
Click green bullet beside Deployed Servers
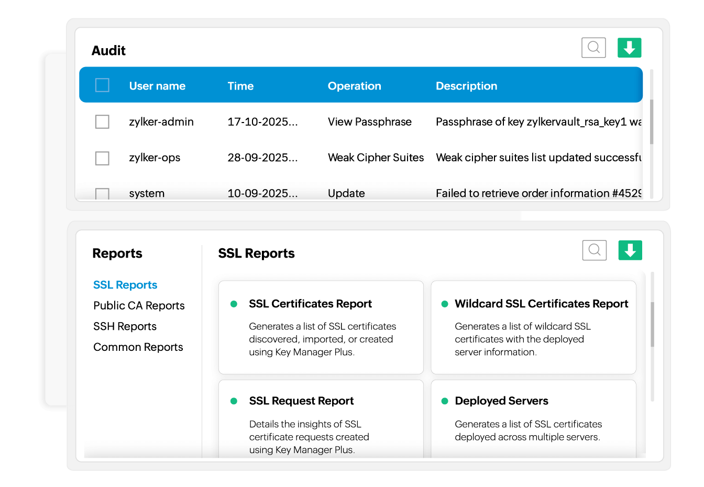[x=445, y=401]
